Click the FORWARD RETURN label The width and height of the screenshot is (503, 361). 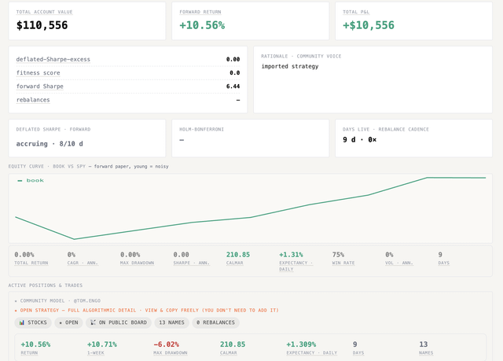(200, 12)
